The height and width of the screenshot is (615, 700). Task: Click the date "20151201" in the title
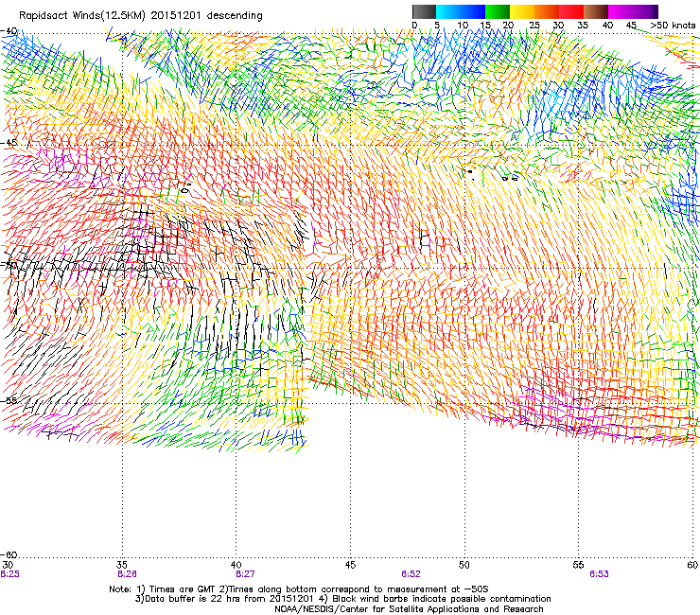(x=176, y=16)
